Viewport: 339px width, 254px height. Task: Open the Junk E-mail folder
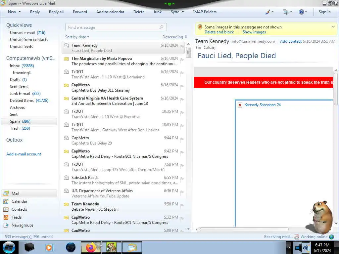pyautogui.click(x=25, y=94)
